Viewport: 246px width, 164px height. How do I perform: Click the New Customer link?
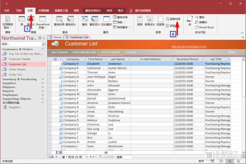[x=60, y=52]
